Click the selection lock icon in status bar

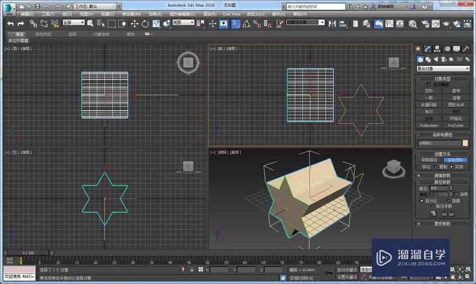click(x=192, y=270)
